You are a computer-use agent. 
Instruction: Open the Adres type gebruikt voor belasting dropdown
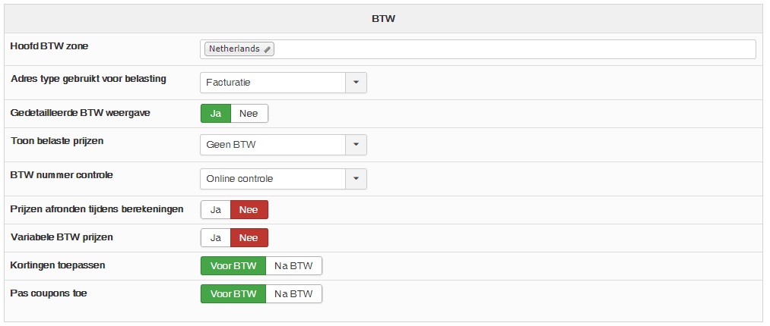coord(356,82)
